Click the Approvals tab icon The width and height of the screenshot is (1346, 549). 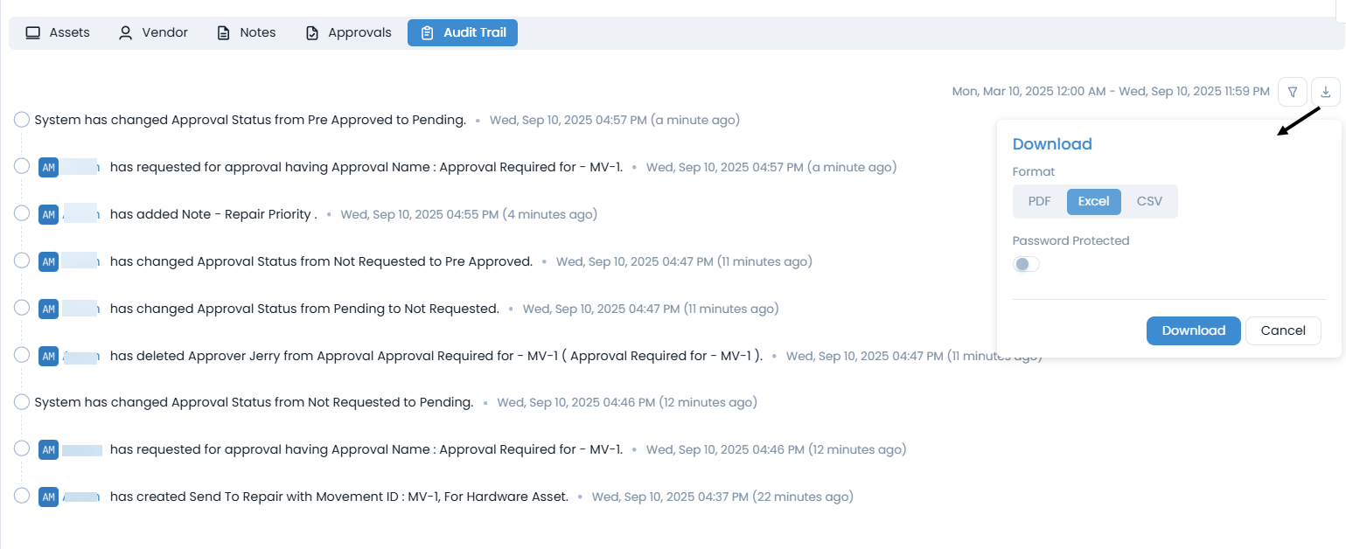pos(312,31)
